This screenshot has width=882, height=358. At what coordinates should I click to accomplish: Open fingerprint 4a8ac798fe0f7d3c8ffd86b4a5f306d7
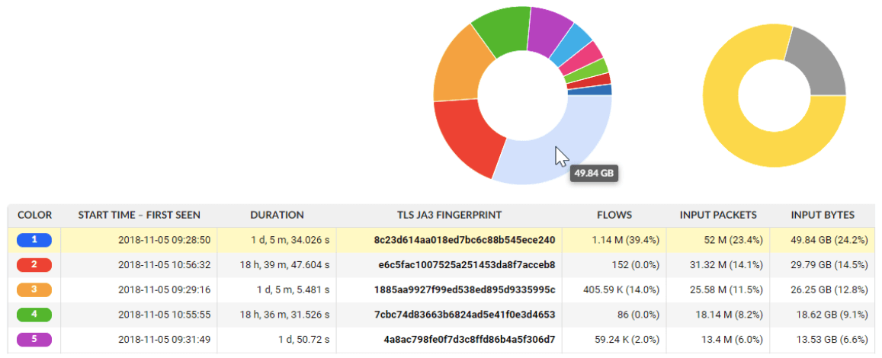[x=467, y=340]
